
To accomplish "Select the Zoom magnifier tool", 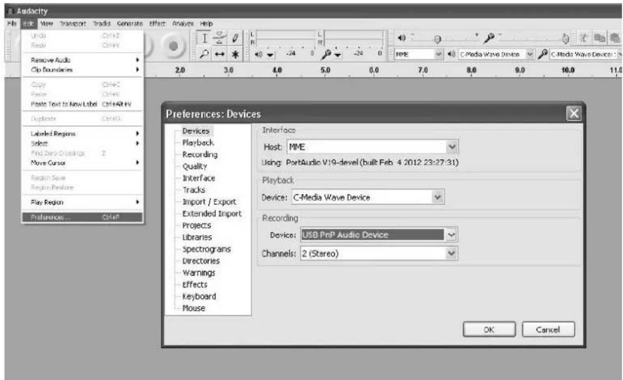I will 204,54.
